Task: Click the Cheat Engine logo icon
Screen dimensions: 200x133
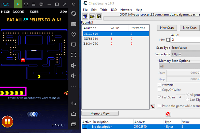Action: (x=85, y=3)
